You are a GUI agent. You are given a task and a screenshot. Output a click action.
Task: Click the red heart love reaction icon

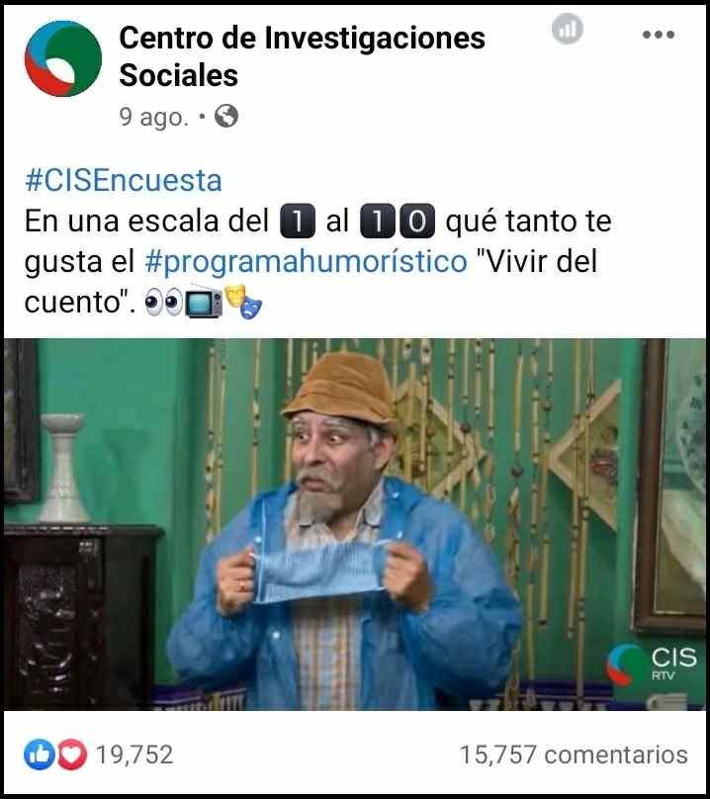point(72,755)
